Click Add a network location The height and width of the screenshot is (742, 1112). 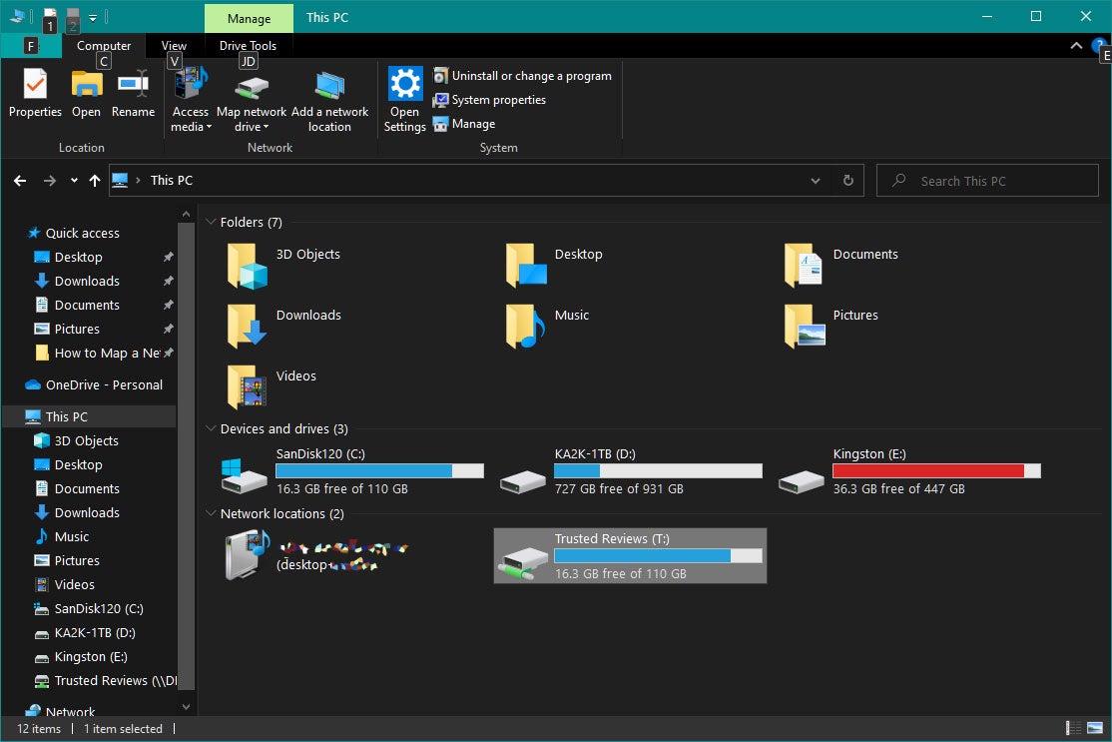329,99
